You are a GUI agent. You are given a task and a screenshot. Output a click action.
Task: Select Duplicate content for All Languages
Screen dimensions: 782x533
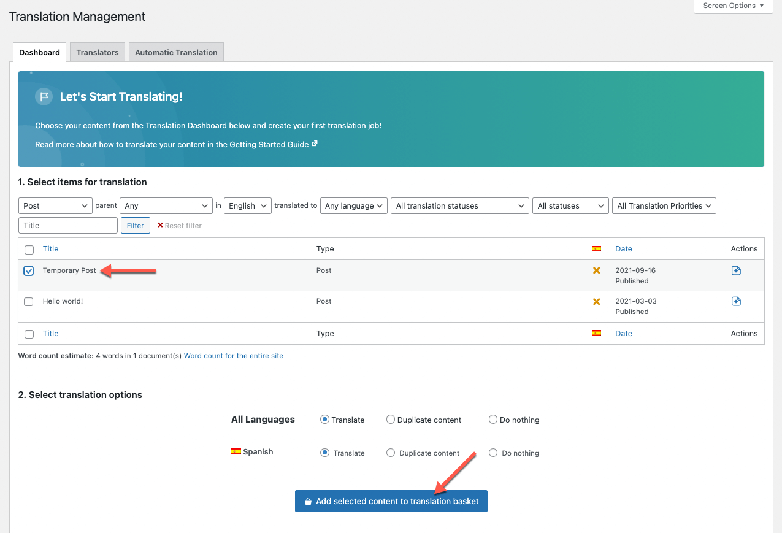pyautogui.click(x=391, y=420)
